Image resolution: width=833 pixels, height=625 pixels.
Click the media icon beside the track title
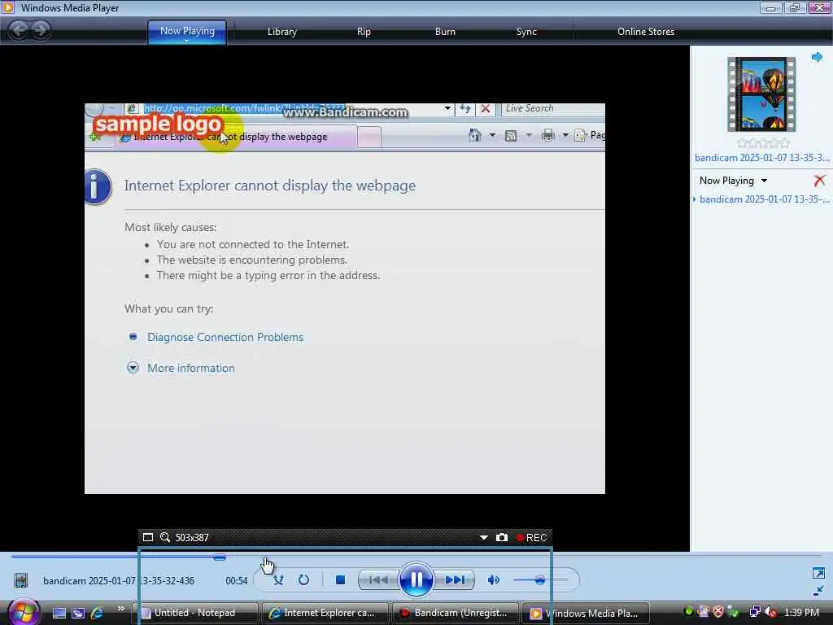(20, 580)
